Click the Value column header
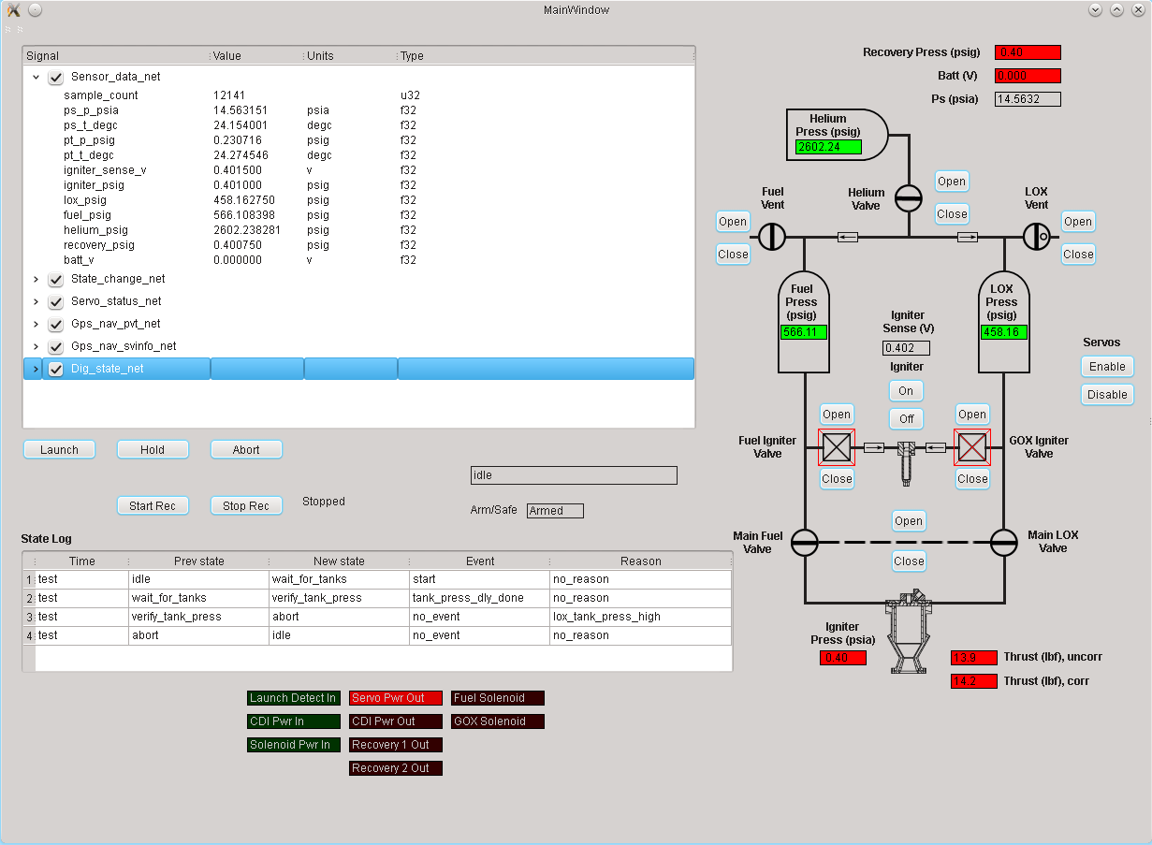Image resolution: width=1152 pixels, height=845 pixels. click(256, 56)
